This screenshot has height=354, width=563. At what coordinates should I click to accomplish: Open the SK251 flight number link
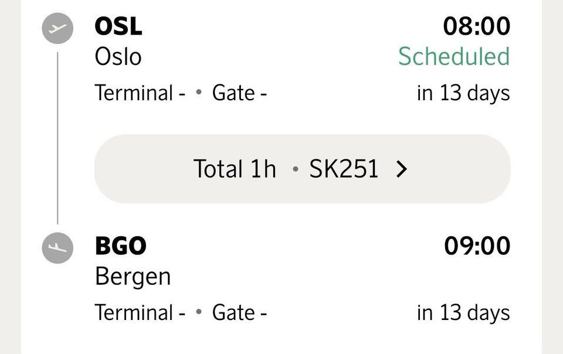pos(344,169)
